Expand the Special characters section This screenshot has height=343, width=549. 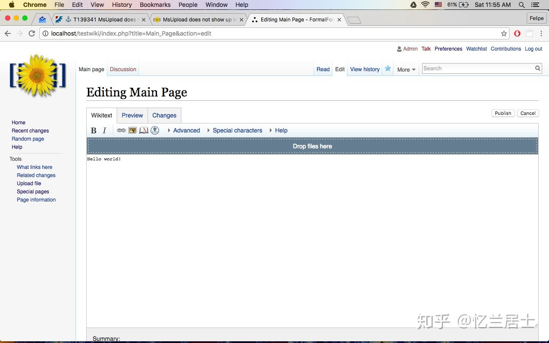pos(235,130)
